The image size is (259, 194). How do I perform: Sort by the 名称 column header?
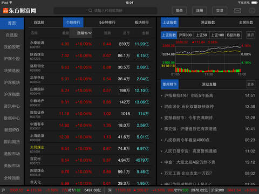coord(34,33)
